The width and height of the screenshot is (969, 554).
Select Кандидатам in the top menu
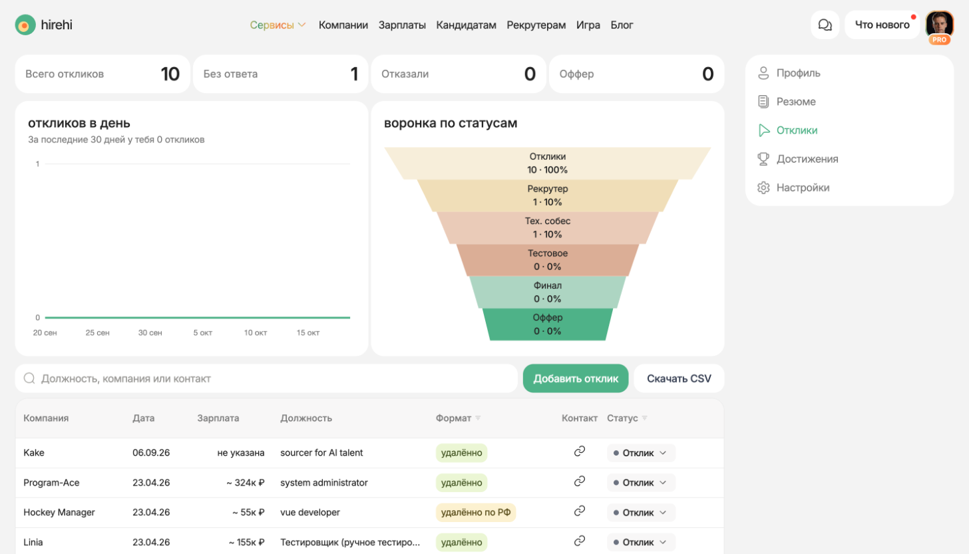467,25
